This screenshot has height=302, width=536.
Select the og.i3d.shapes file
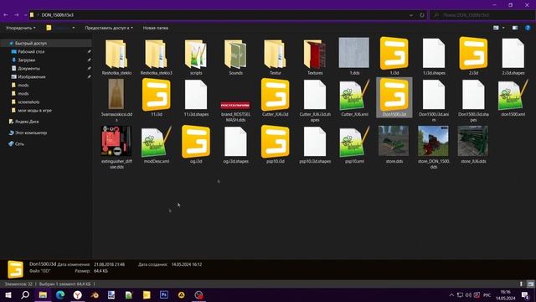pos(235,145)
